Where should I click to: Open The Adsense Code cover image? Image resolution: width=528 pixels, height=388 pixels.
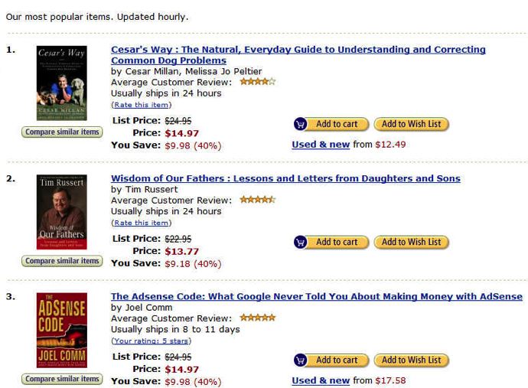point(62,330)
